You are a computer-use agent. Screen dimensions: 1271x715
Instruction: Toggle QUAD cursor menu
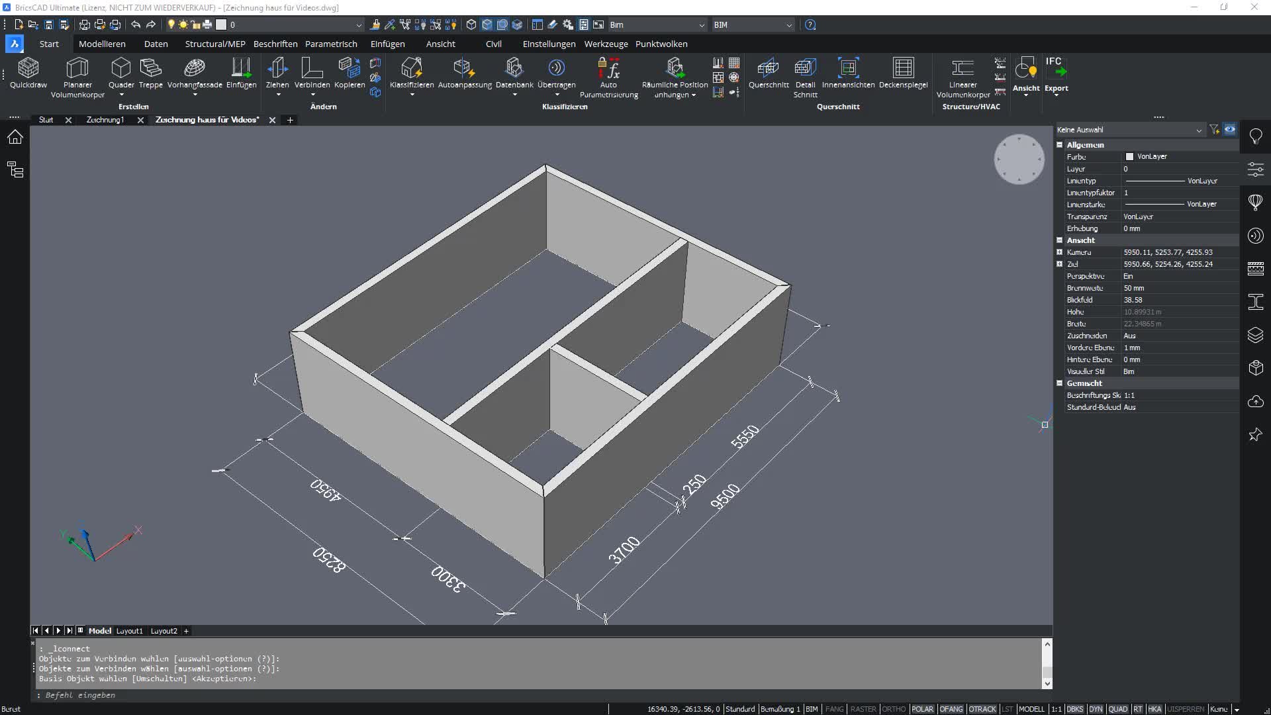pos(1118,709)
